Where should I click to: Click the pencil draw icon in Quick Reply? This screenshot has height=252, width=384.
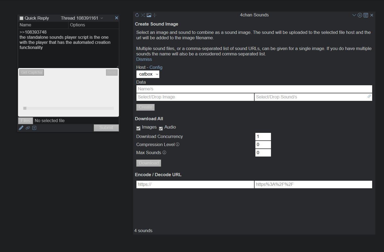[x=21, y=128]
